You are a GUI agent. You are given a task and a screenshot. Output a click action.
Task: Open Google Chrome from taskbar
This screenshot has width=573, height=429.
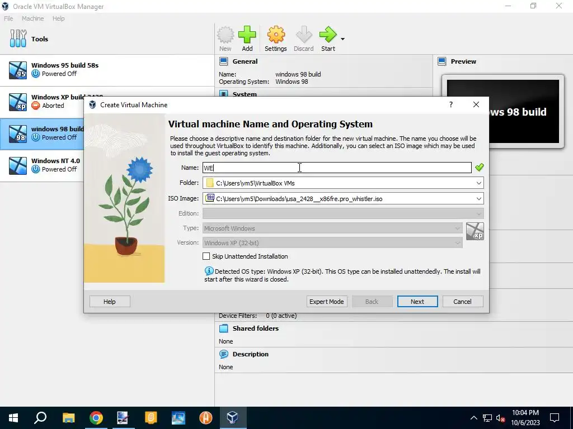coord(96,418)
